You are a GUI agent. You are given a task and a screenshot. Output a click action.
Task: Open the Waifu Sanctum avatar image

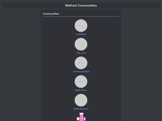(81, 100)
